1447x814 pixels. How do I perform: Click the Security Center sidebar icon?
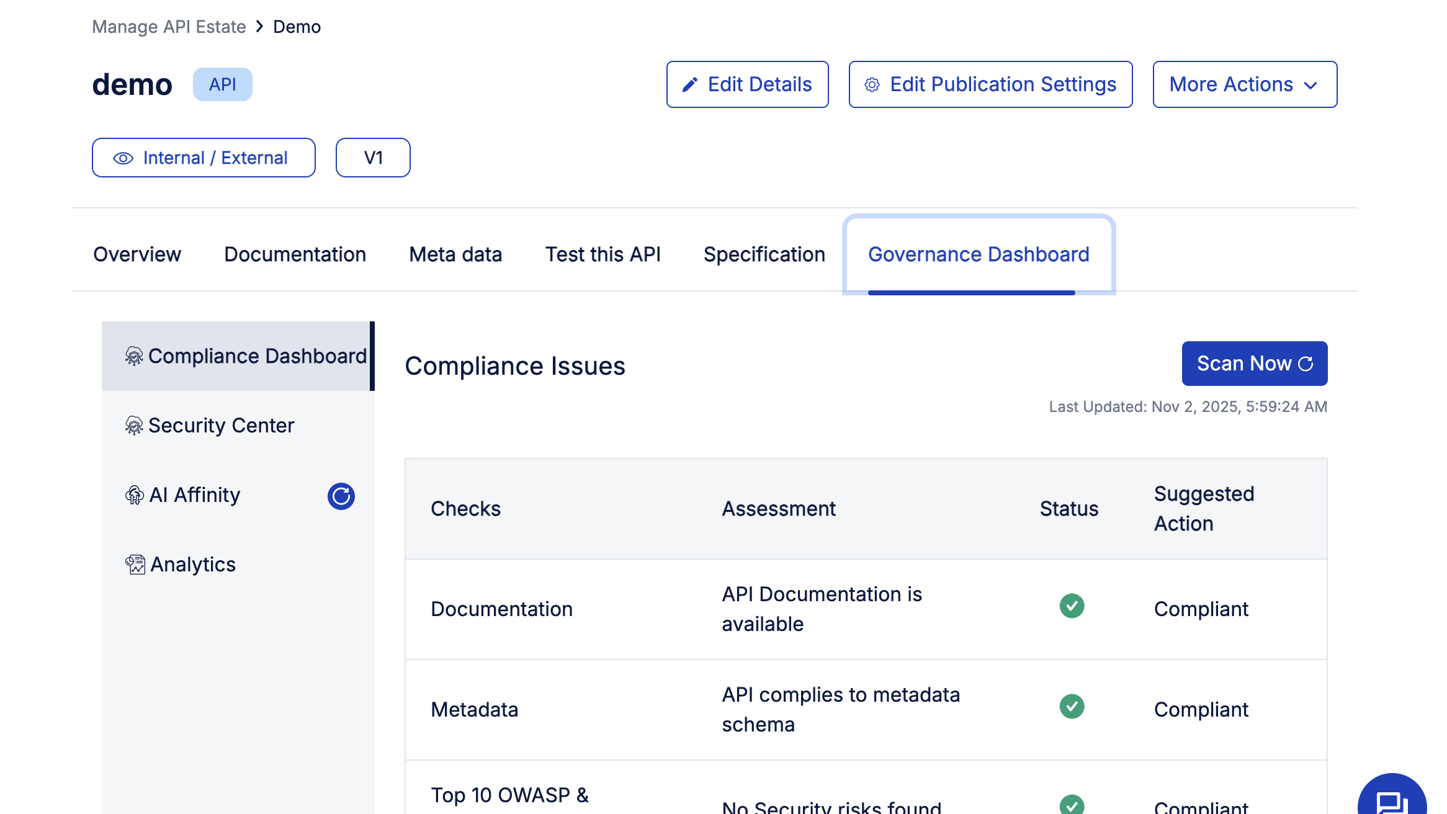134,426
